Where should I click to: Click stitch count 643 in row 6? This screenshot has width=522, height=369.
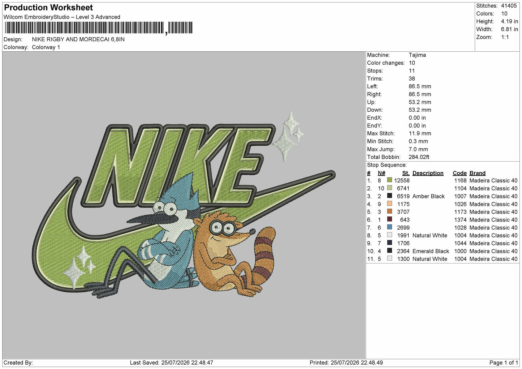[405, 220]
